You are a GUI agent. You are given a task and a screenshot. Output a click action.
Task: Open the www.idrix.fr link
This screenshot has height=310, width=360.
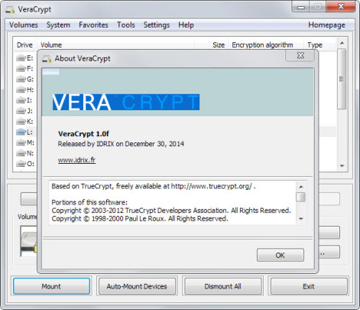coord(76,160)
